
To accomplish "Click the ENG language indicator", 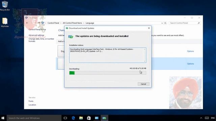I will pyautogui.click(x=213, y=118).
